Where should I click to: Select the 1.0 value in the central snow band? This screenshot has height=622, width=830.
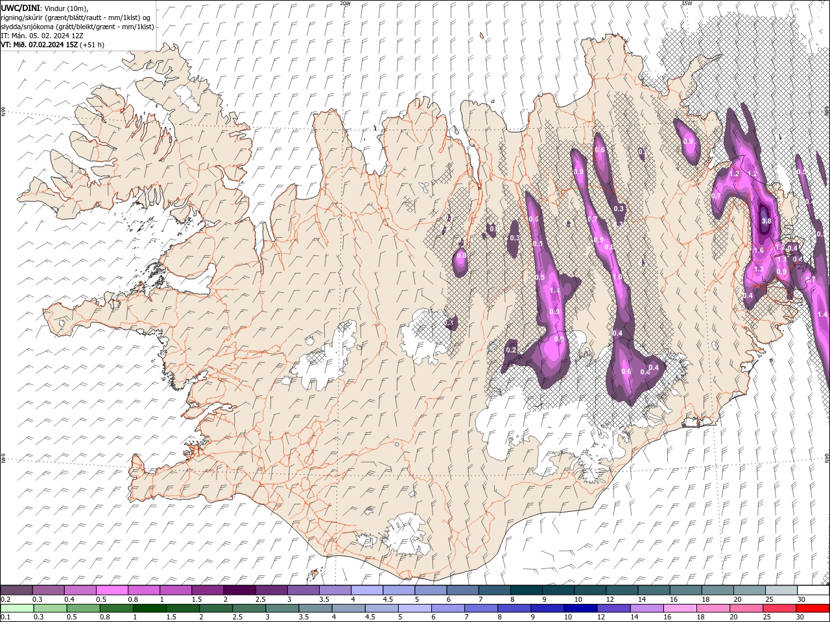(x=617, y=277)
